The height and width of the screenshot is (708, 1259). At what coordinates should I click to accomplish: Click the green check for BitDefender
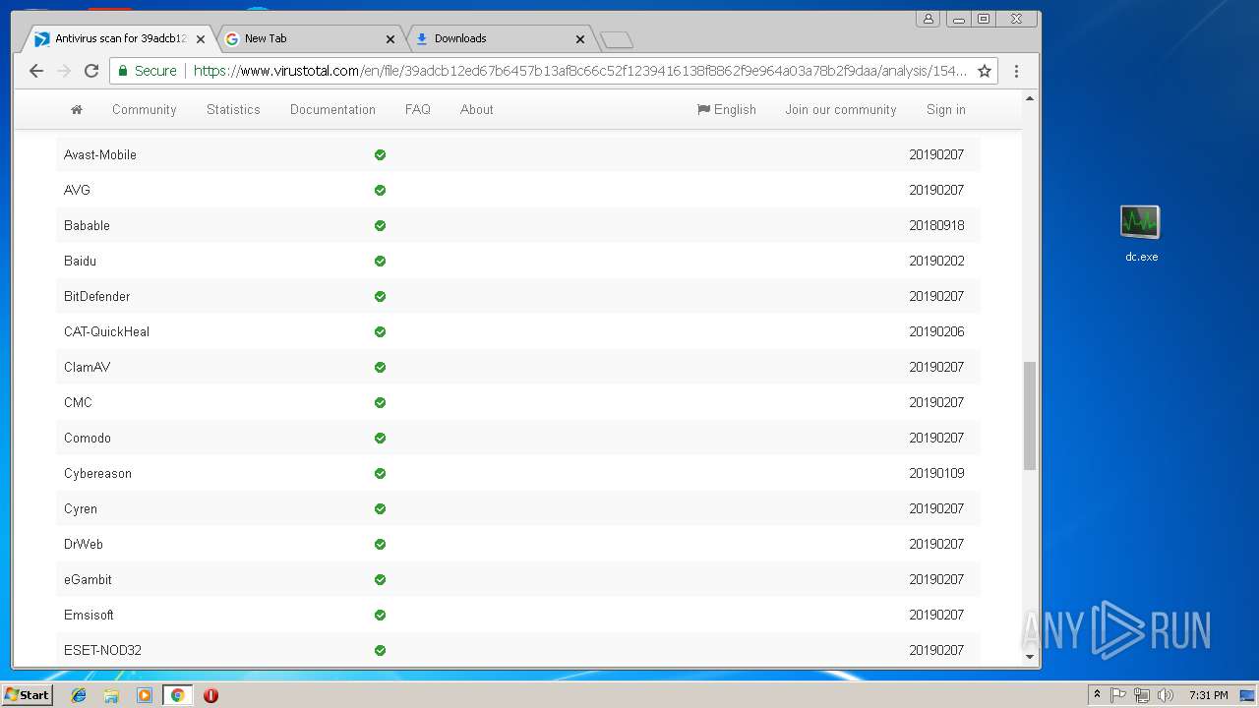pos(380,296)
